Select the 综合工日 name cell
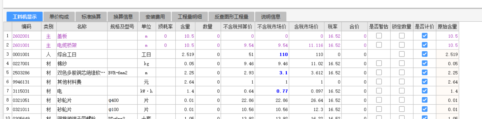Screen dimensions: 482x119 point(82,55)
